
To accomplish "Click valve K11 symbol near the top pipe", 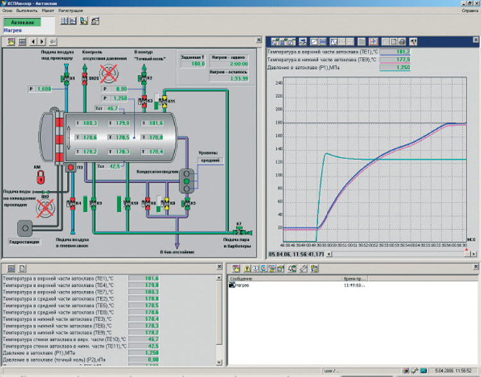I will 164,101.
